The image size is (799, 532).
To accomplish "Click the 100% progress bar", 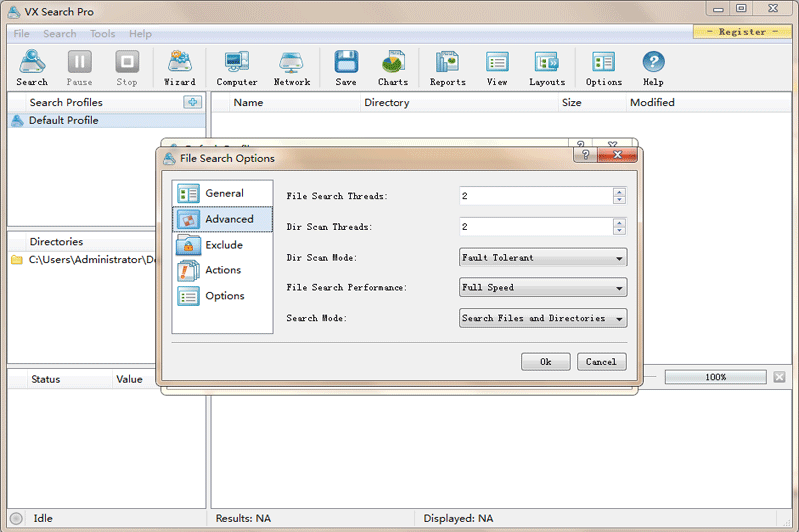I will click(x=715, y=377).
